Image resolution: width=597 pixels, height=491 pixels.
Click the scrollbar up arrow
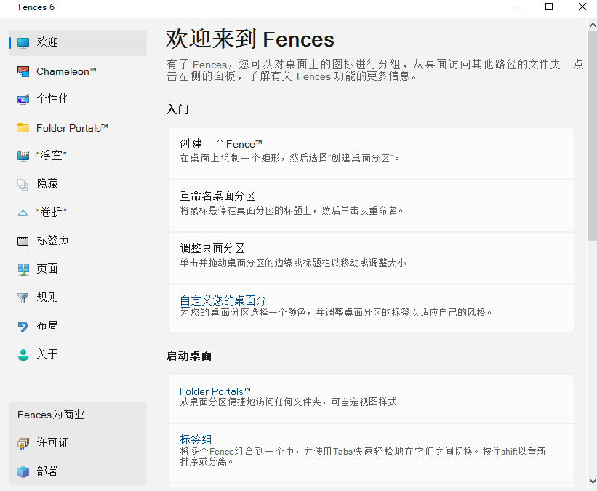(593, 25)
